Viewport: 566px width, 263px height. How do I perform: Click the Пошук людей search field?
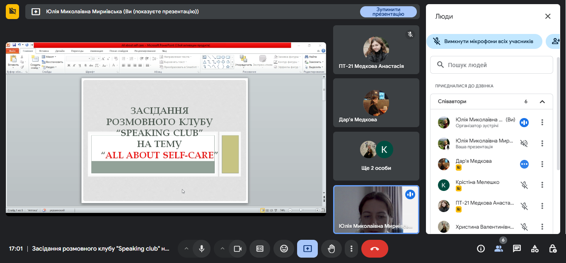coord(491,65)
